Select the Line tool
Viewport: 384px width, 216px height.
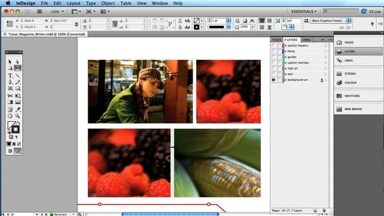[x=17, y=76]
